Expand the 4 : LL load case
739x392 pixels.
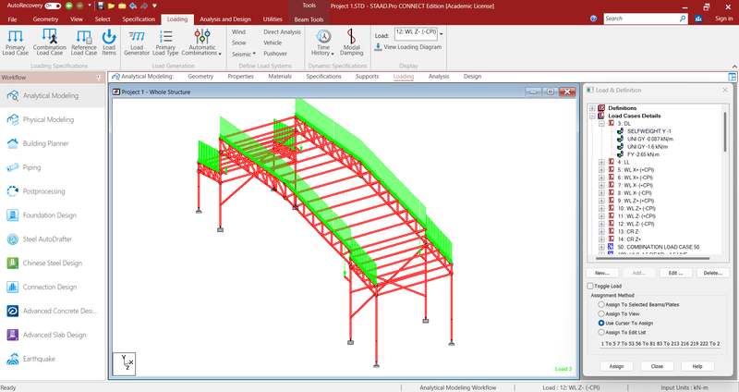[x=601, y=163]
